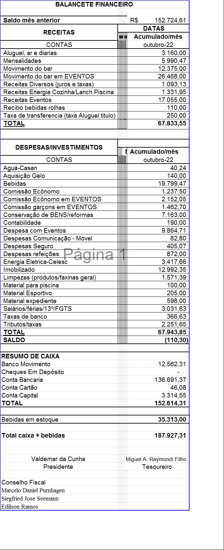Click the Material expediente value 598,00
Image resolution: width=224 pixels, height=550 pixels.
tap(177, 301)
